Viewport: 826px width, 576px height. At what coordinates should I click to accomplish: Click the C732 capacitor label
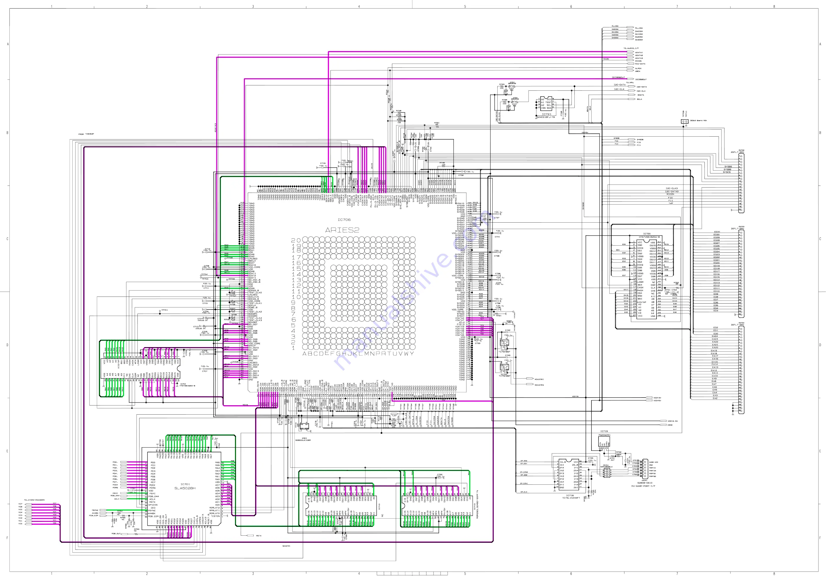[461, 175]
